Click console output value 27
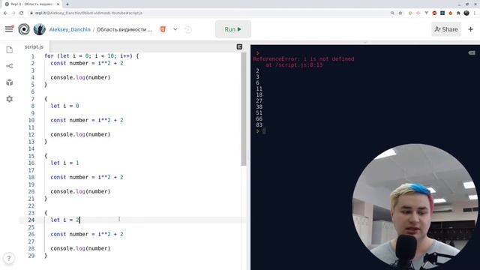Viewport: 480px width, 270px height. (259, 100)
